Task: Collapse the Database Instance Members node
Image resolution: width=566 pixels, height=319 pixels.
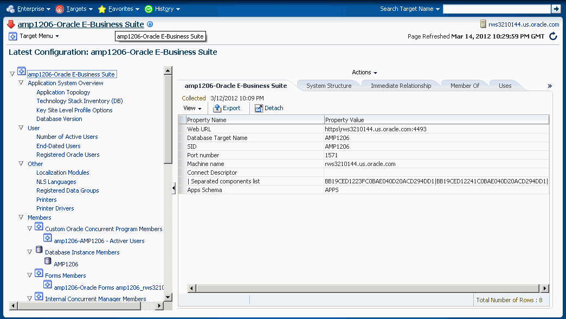Action: [30, 252]
